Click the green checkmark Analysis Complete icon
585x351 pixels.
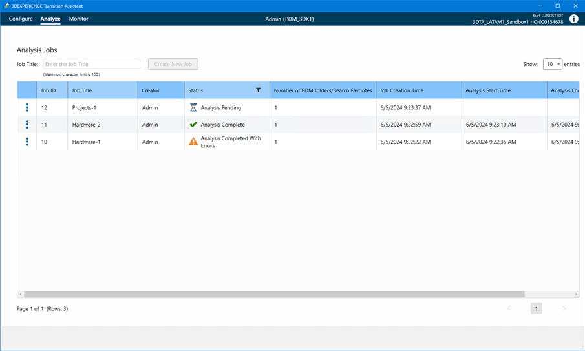[193, 125]
